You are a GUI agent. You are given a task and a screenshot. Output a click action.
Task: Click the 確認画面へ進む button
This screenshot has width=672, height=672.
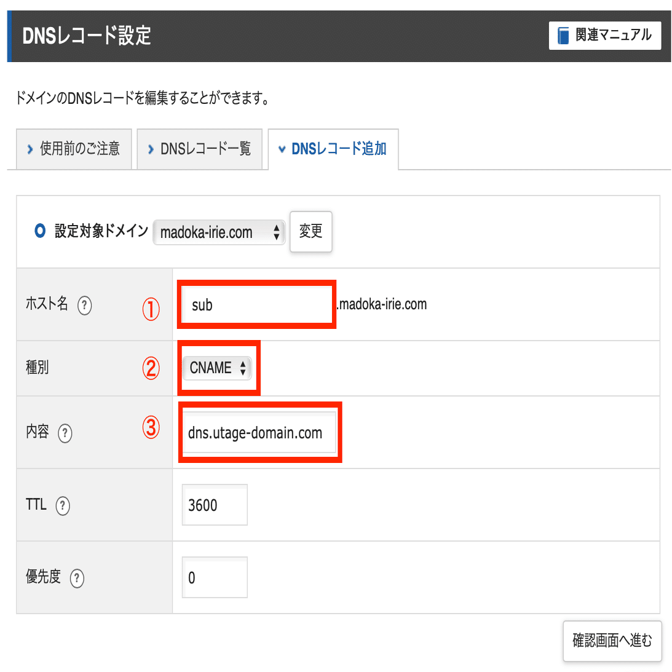coord(612,641)
